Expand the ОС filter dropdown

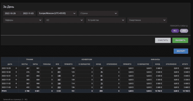[x=64, y=20]
